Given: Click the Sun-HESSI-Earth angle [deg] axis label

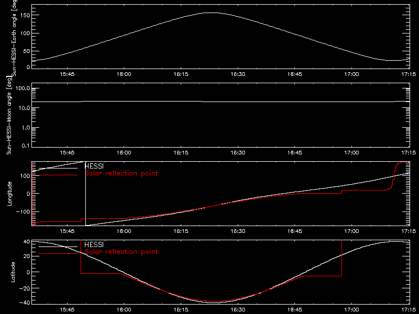Looking at the screenshot, I should (x=14, y=37).
